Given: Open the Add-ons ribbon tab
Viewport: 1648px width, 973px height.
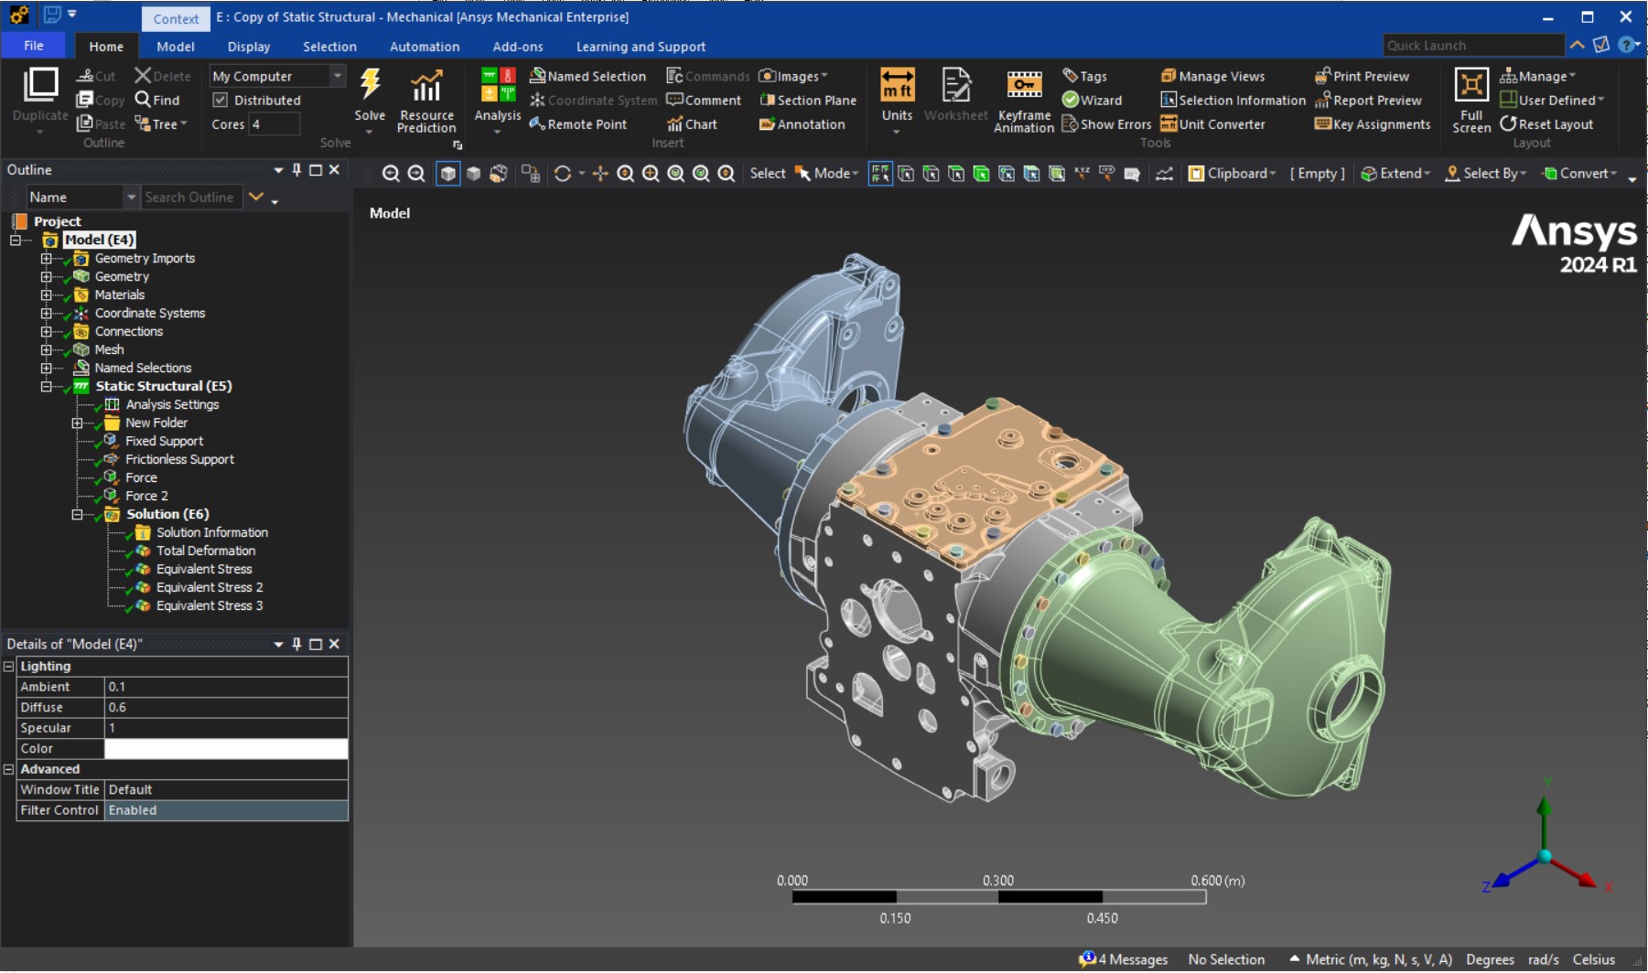Looking at the screenshot, I should pos(518,47).
